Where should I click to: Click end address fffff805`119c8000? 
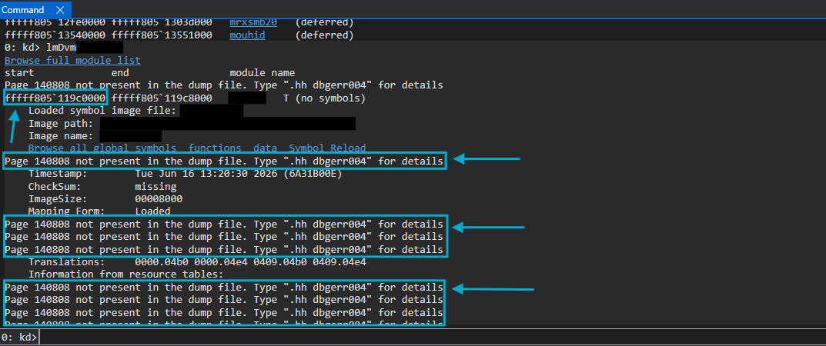pos(162,98)
